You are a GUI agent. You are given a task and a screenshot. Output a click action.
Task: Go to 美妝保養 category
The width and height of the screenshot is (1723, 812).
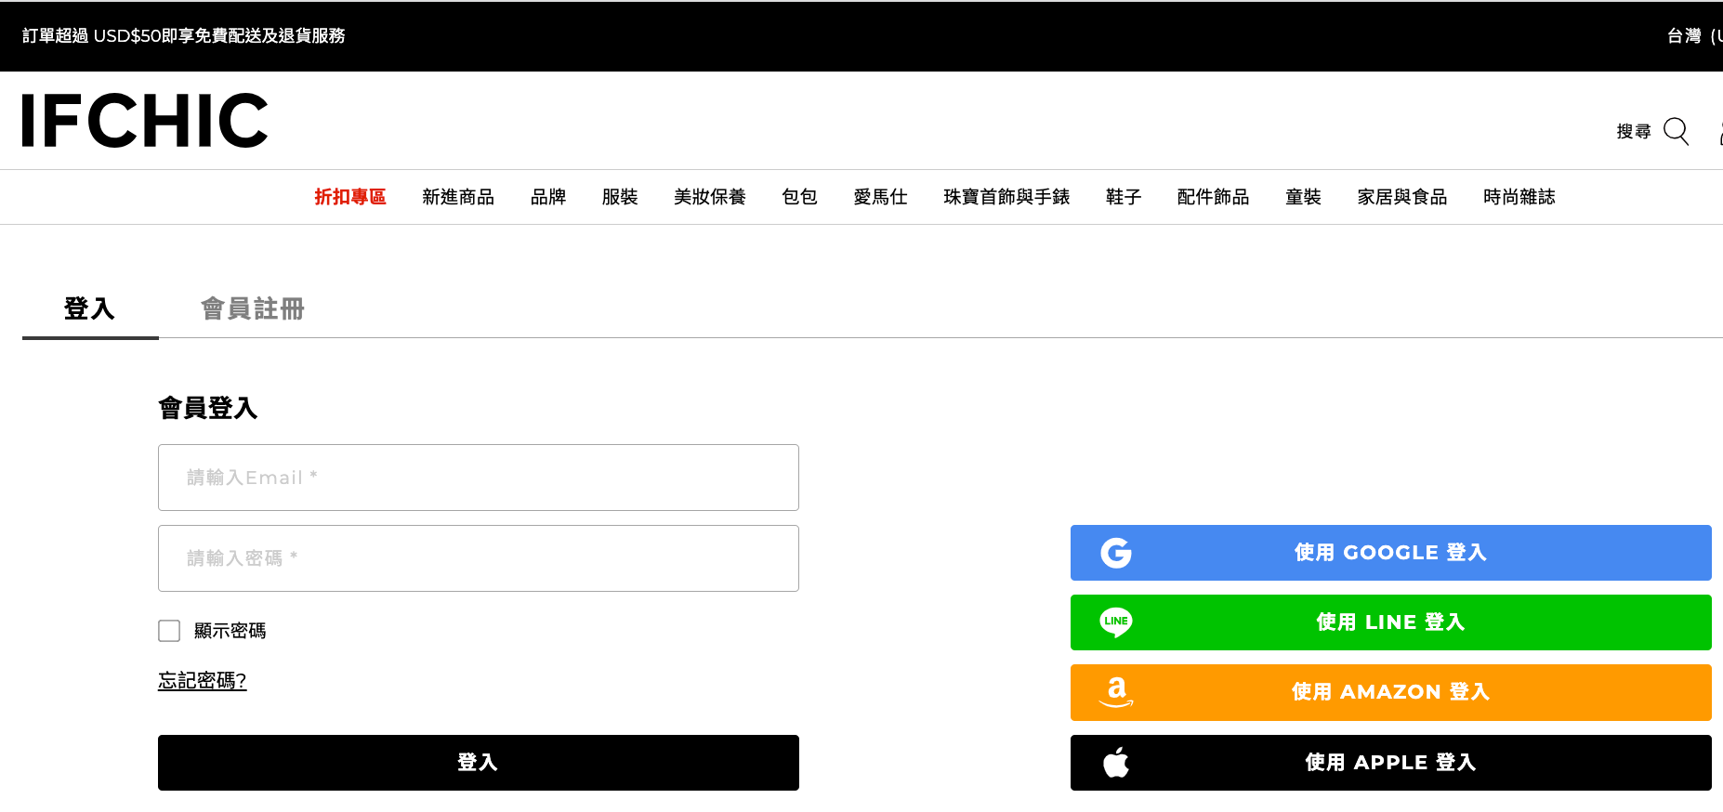click(710, 197)
